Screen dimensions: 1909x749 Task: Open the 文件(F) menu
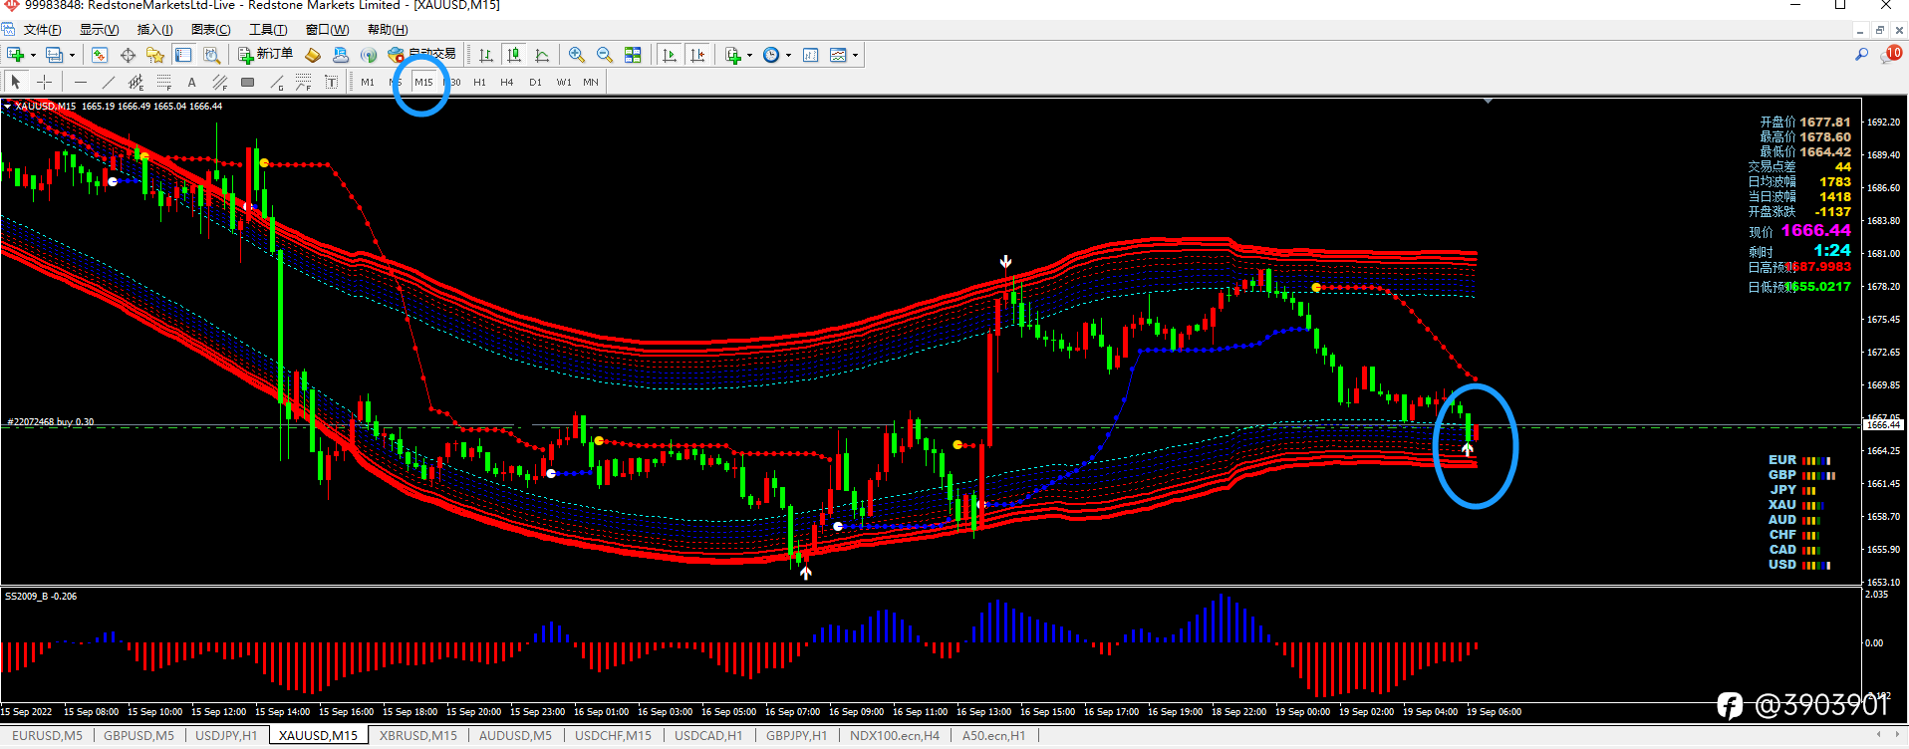(42, 29)
